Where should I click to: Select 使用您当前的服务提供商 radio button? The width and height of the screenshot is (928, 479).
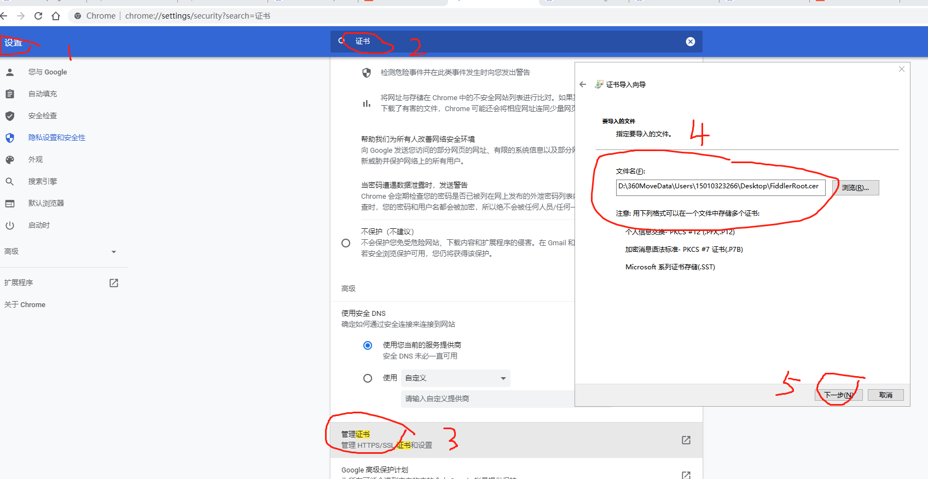pyautogui.click(x=368, y=345)
